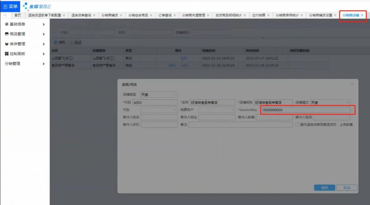The image size is (370, 205).
Task: Close the 分销商店铺 tab with its X
Action: tap(362, 15)
